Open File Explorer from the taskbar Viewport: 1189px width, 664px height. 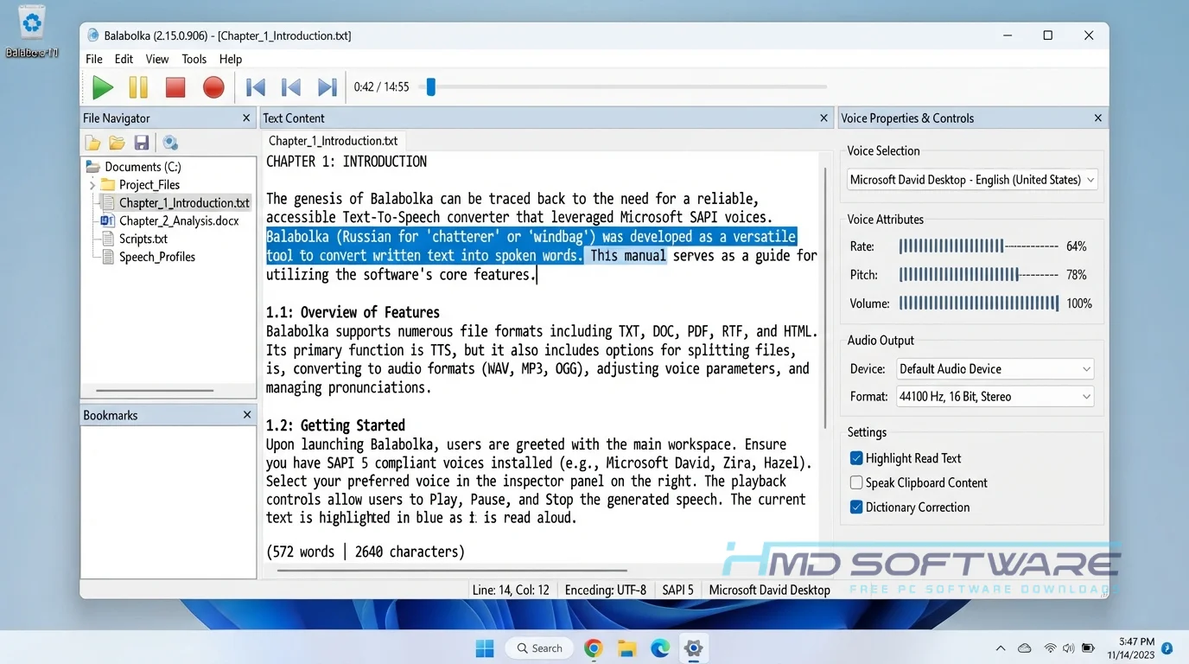626,648
